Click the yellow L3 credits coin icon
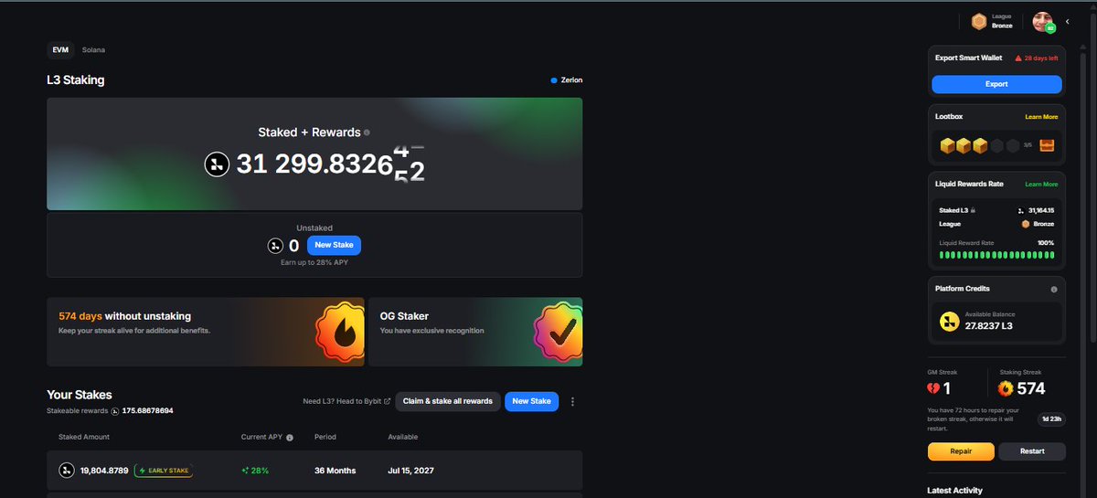This screenshot has width=1097, height=498. click(949, 321)
